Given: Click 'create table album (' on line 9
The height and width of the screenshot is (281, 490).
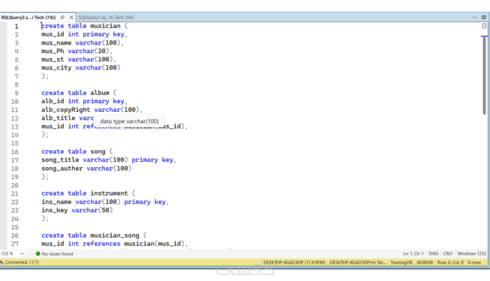Looking at the screenshot, I should click(x=79, y=93).
